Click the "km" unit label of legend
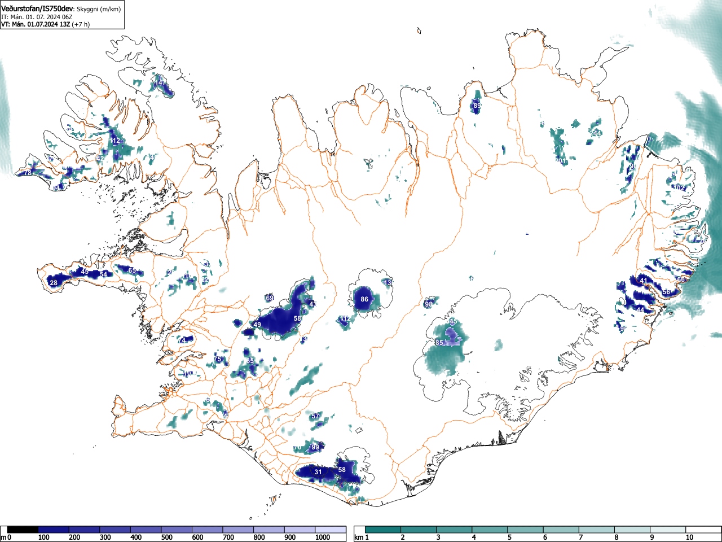 point(359,537)
